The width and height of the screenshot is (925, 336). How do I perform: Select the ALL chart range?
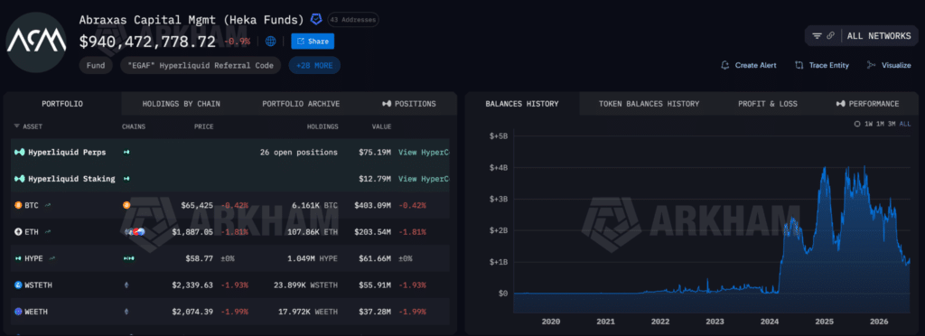905,124
